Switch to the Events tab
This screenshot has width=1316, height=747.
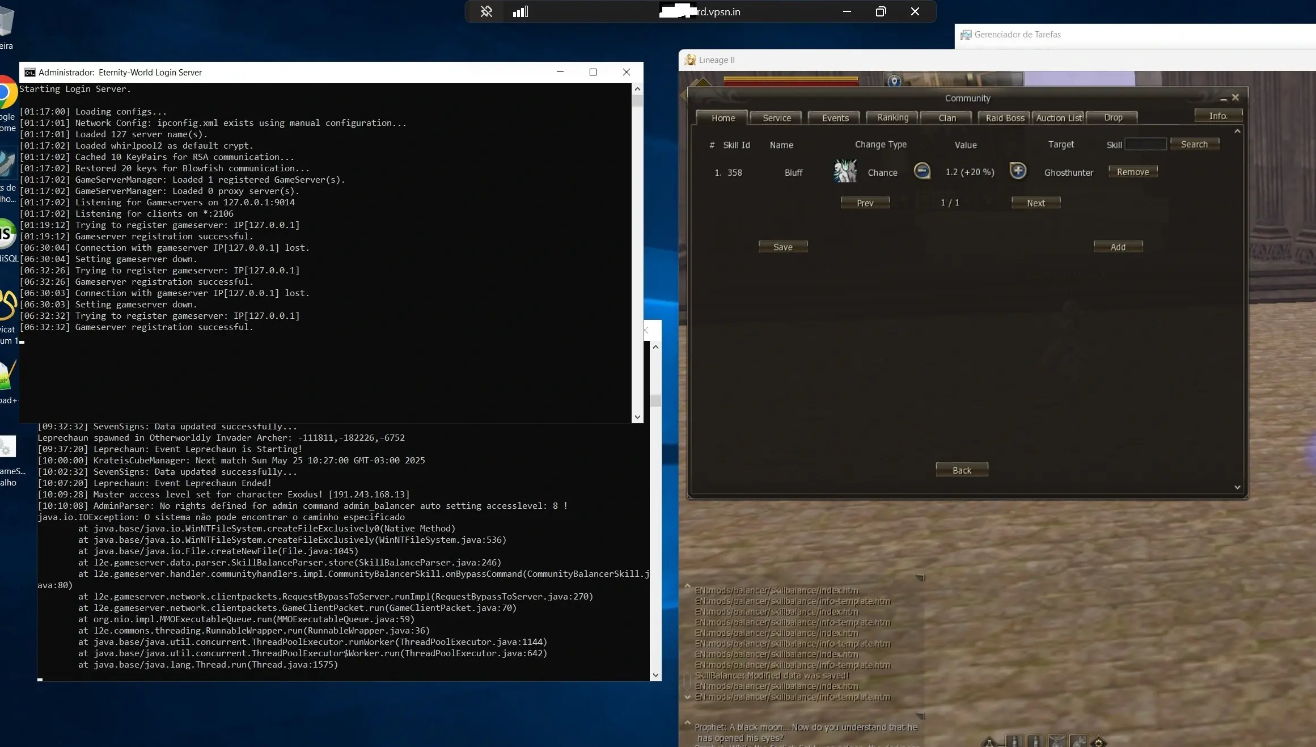coord(835,118)
